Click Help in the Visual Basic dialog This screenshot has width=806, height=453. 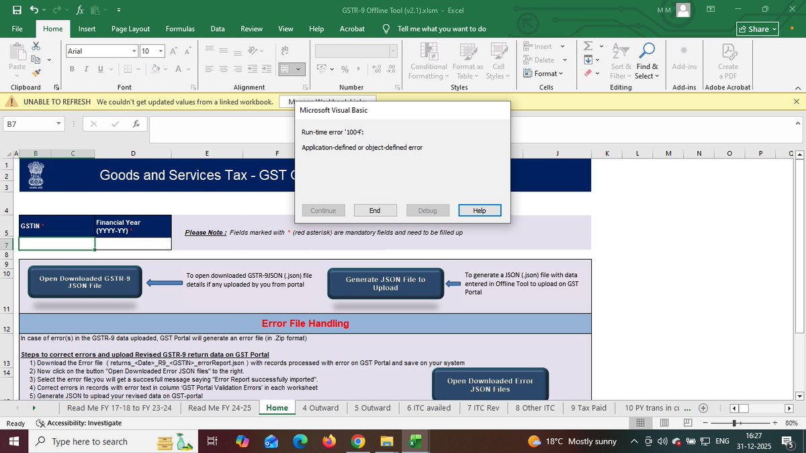(480, 210)
